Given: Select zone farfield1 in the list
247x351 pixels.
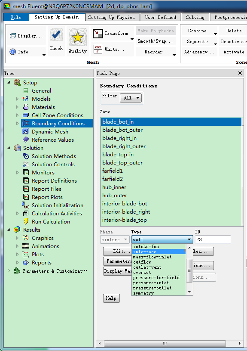Looking at the screenshot, I should point(171,171).
